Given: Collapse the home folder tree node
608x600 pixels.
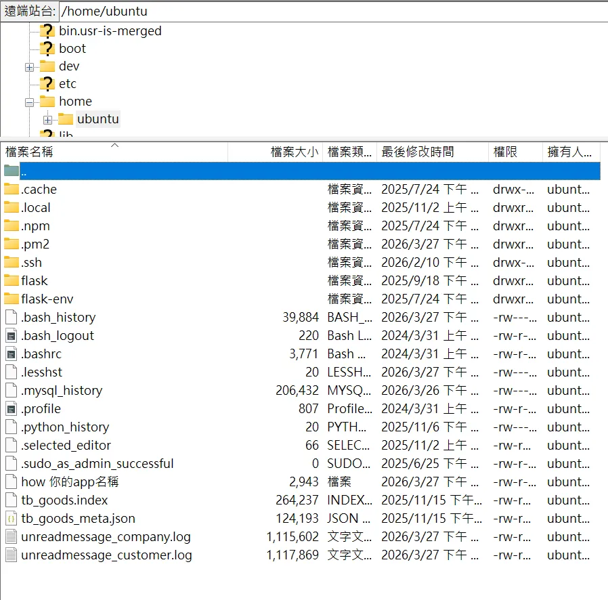Looking at the screenshot, I should coord(29,102).
